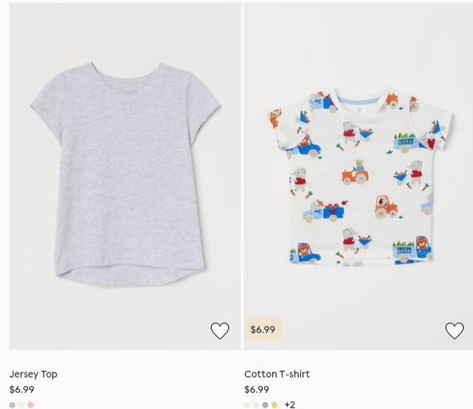Open the animal-print Cotton T-shirt photo
The width and height of the screenshot is (473, 409).
(x=358, y=176)
